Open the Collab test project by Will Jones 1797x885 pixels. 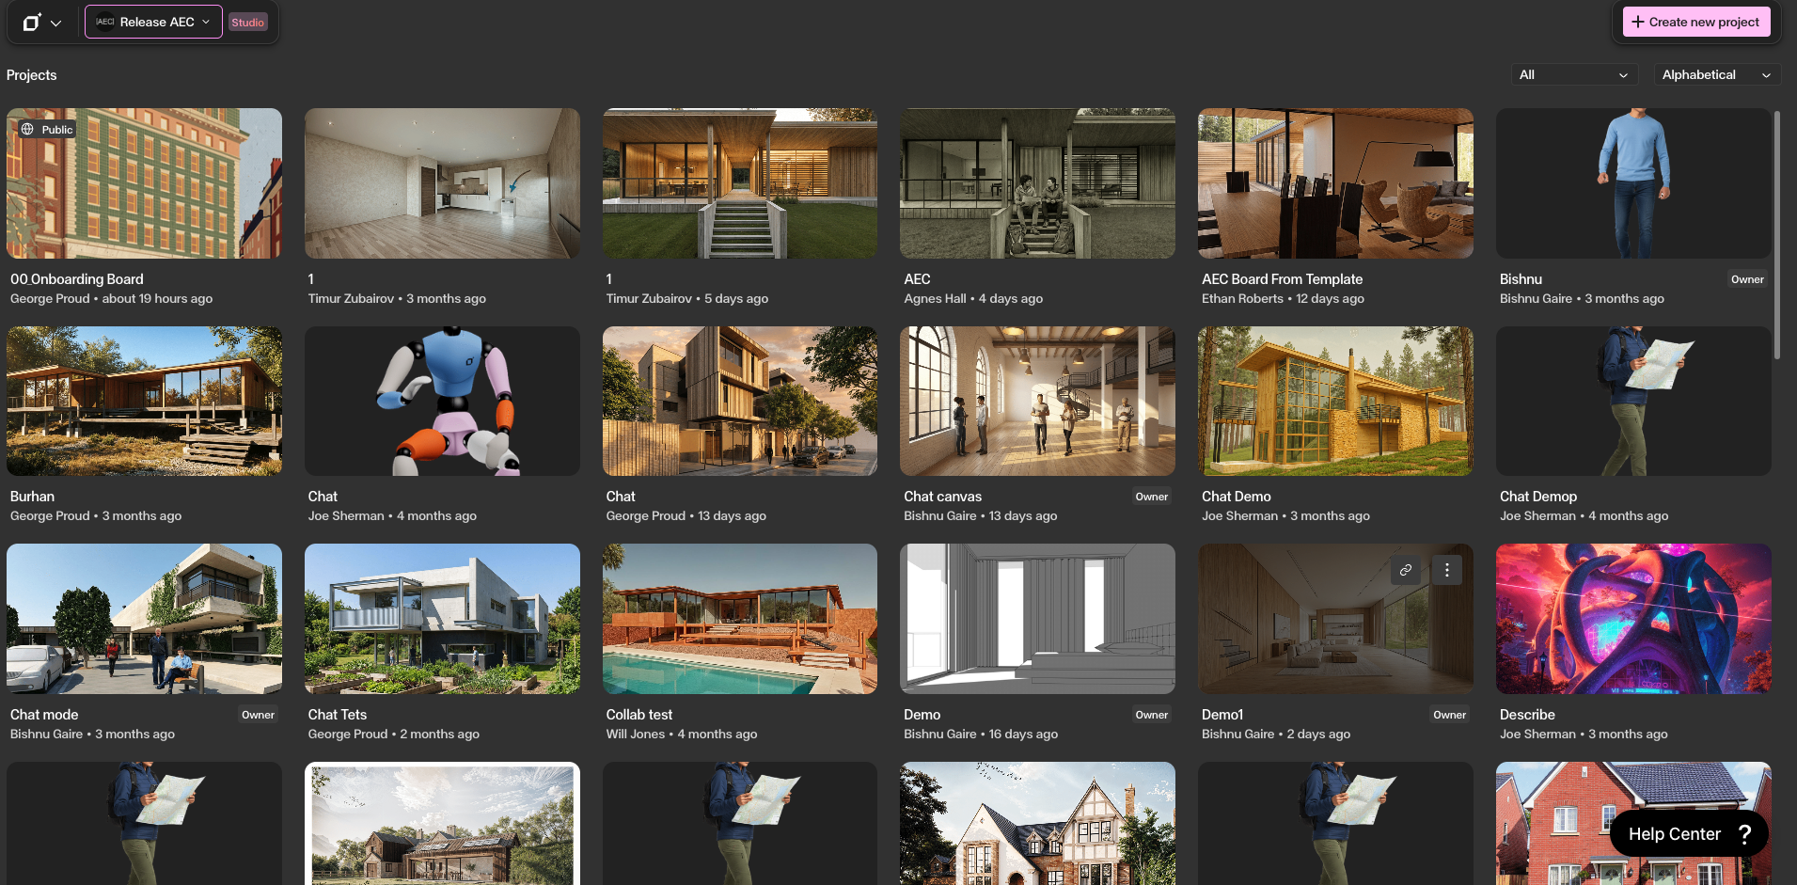click(x=739, y=618)
